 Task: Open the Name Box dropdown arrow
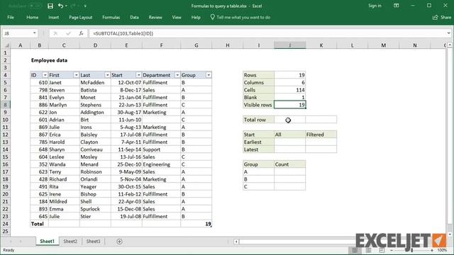(x=35, y=33)
